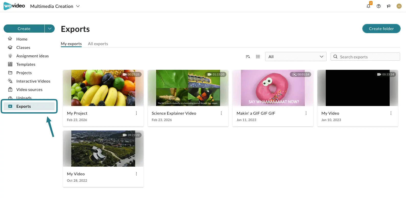Switch to list view icon
Viewport: 406px width, 198px height.
[x=258, y=57]
